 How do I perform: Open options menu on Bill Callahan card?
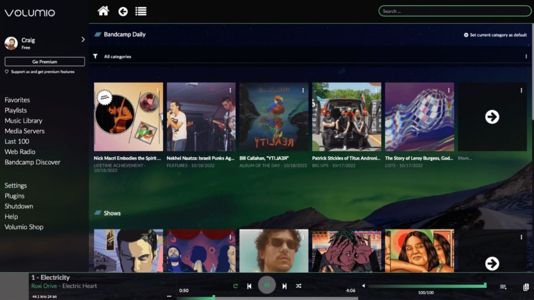coord(303,91)
